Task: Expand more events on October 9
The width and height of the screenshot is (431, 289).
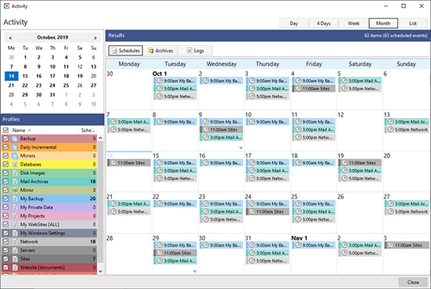Action: [241, 148]
